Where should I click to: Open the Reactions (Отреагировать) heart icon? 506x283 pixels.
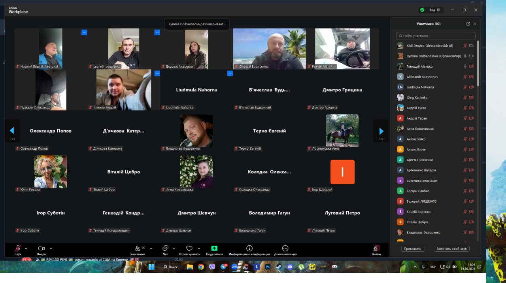point(189,249)
